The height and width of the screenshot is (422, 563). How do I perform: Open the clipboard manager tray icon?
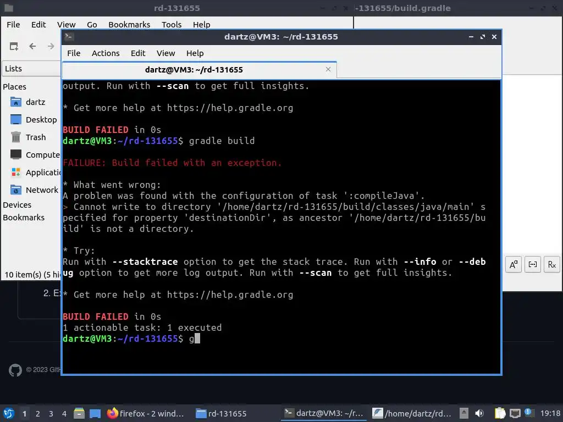(500, 413)
